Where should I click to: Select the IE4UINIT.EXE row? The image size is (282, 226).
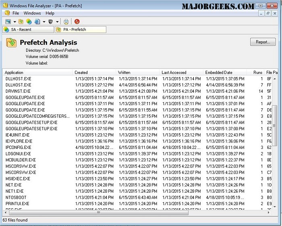coord(137,135)
